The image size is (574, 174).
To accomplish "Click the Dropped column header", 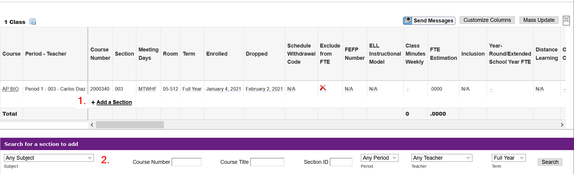I will click(257, 54).
